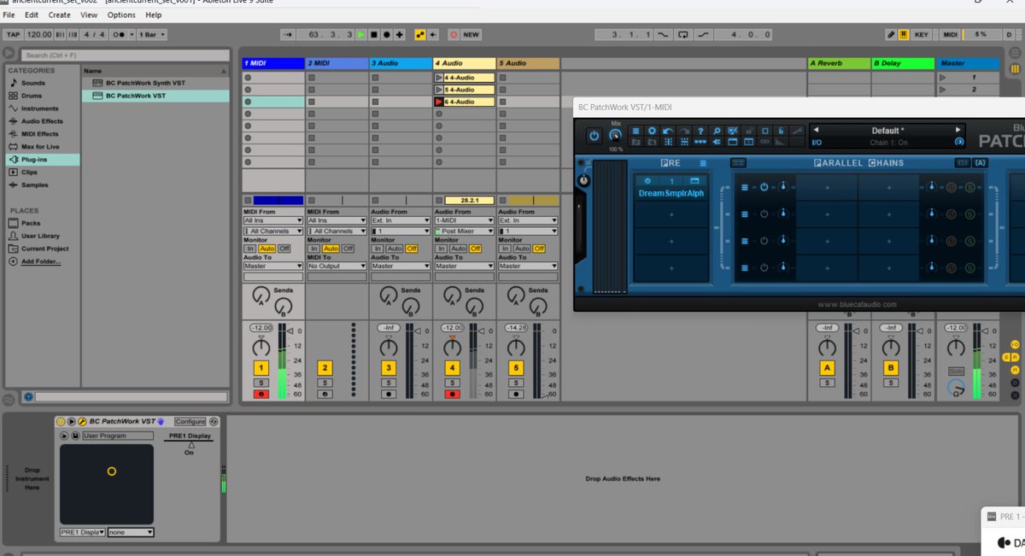Open track 4 Audio From 1-MIDI dropdown
This screenshot has height=556, width=1025.
click(465, 220)
